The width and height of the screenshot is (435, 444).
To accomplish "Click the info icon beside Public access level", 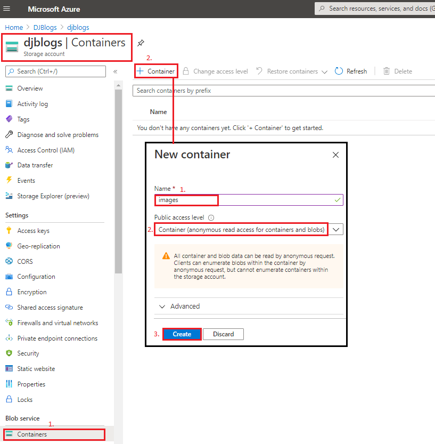I will click(x=211, y=217).
